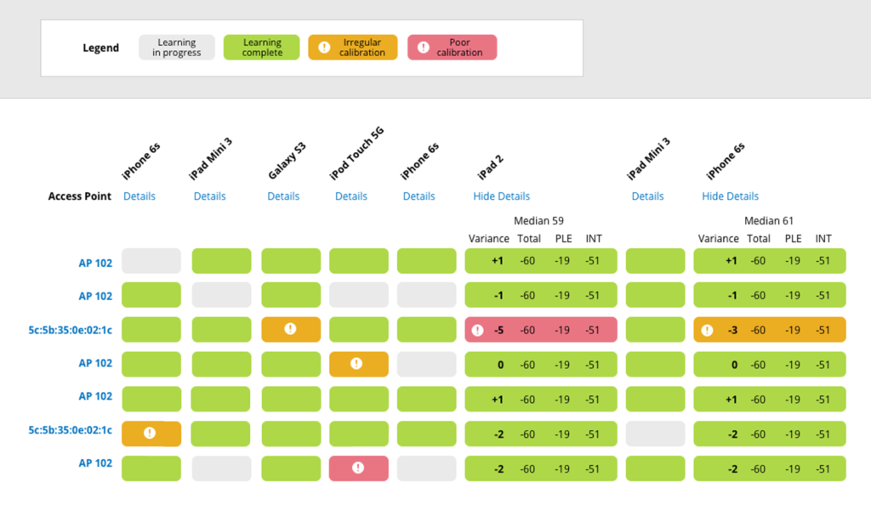Click the green status cell for iPad Mini 3 top row
Screen dimensions: 871x522
coord(221,261)
